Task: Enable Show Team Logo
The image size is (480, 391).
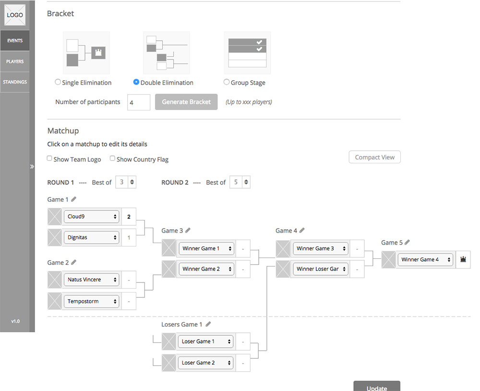Action: (49, 158)
